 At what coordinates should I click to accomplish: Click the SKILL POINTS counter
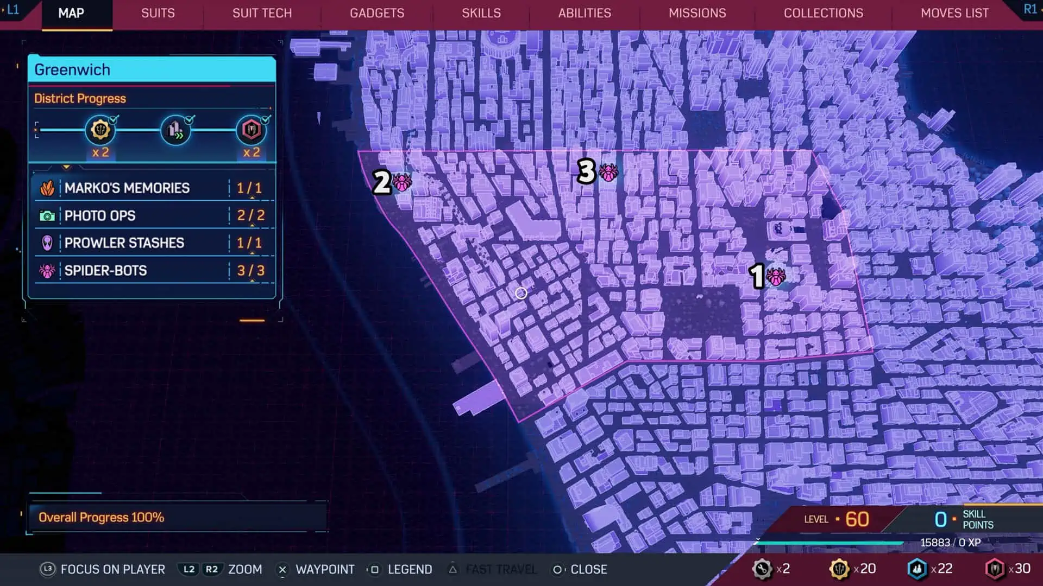(x=964, y=519)
